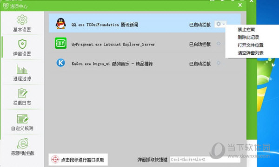Choose 删除此记录 from context menu
This screenshot has height=167, width=279.
click(x=248, y=37)
